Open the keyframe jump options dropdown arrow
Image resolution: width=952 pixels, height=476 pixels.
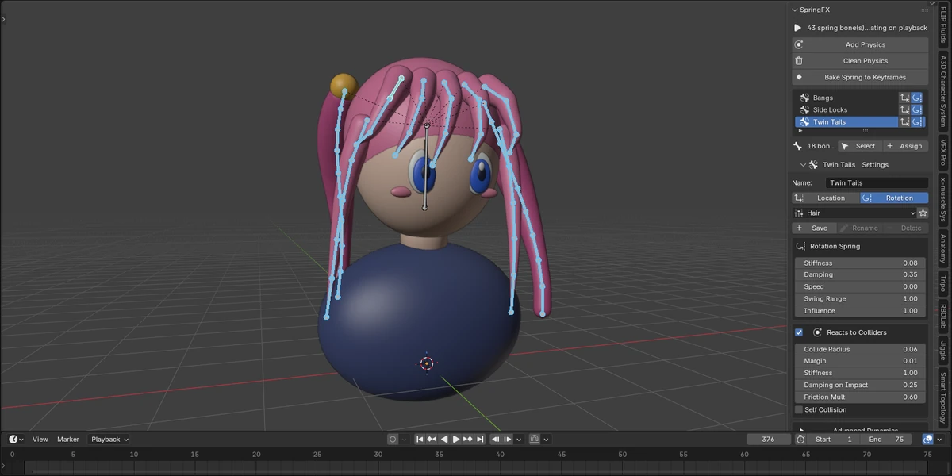(x=519, y=439)
